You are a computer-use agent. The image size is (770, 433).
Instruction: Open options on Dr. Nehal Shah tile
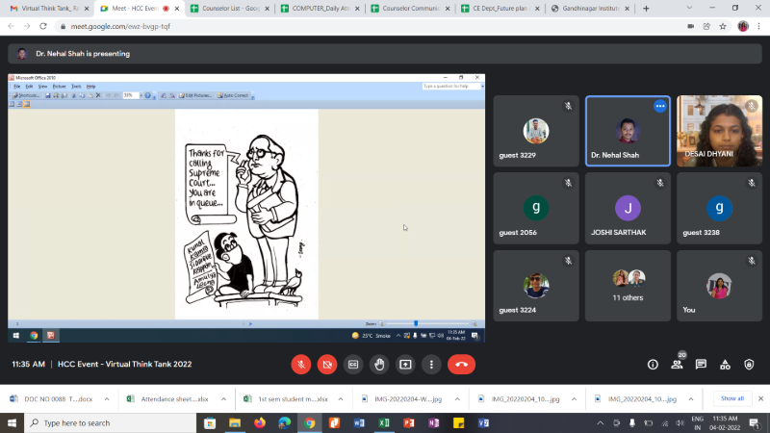pos(660,106)
